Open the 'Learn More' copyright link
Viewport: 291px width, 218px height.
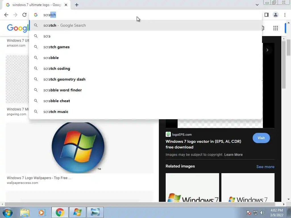pyautogui.click(x=233, y=155)
